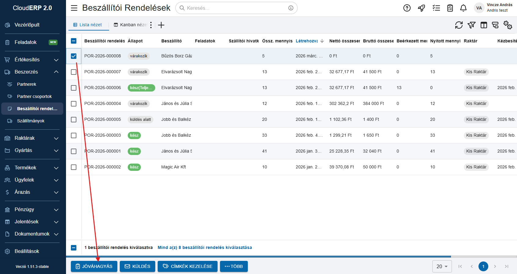Select all 8 orders via link

[x=204, y=247]
